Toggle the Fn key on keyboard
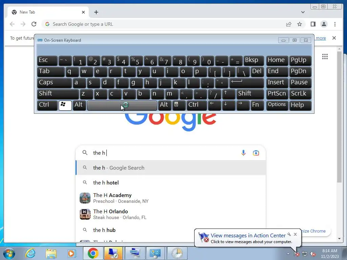The height and width of the screenshot is (260, 347). point(257,105)
